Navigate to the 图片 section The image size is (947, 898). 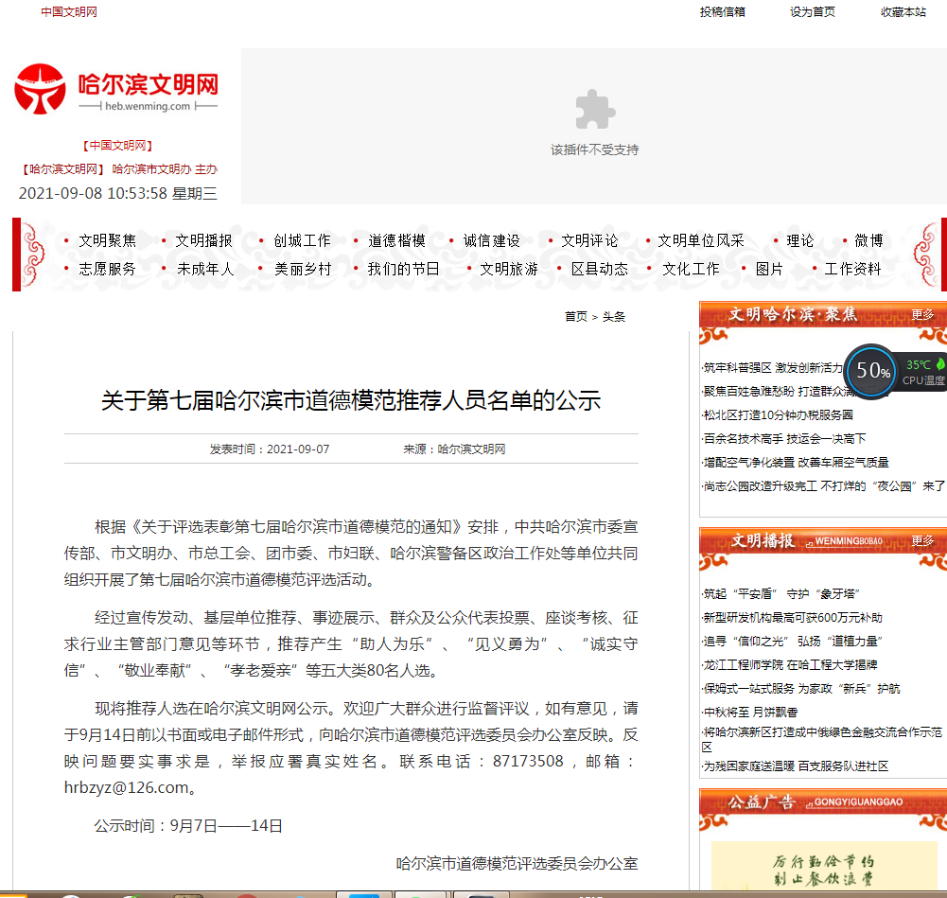pyautogui.click(x=769, y=269)
